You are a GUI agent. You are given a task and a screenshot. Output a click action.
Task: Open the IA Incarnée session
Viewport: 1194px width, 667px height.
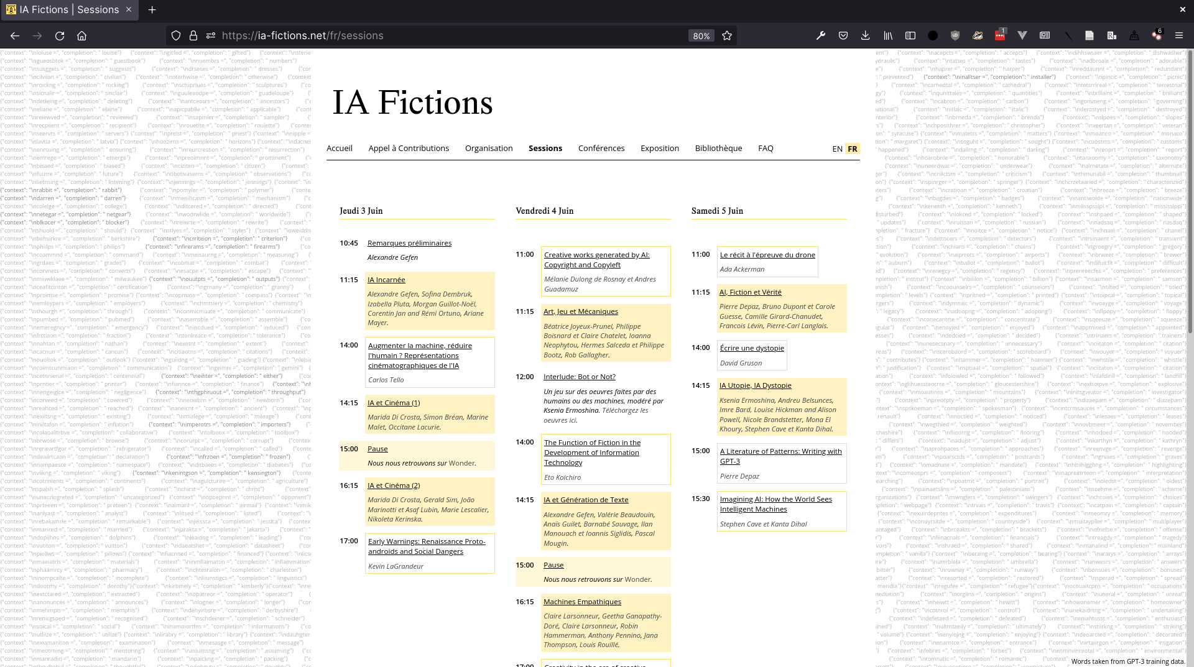pyautogui.click(x=386, y=280)
